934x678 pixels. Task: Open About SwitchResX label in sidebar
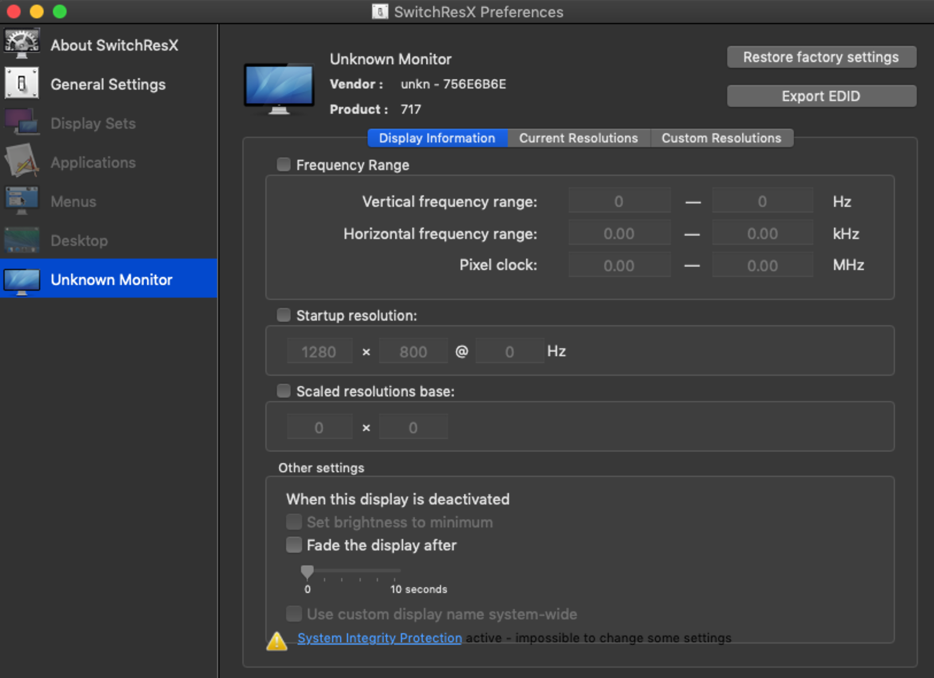(114, 45)
